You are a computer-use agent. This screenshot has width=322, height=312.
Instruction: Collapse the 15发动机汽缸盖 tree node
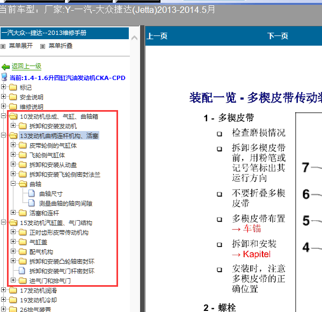point(3,222)
